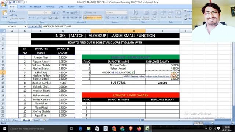Open the Data tab
The image size is (235, 132).
[x=61, y=7]
